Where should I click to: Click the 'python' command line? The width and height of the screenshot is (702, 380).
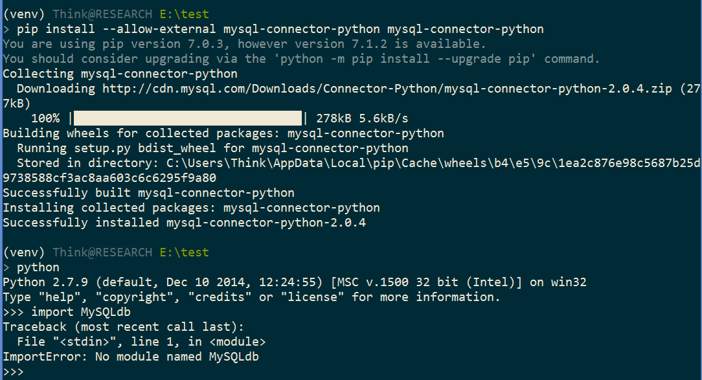[x=38, y=267]
